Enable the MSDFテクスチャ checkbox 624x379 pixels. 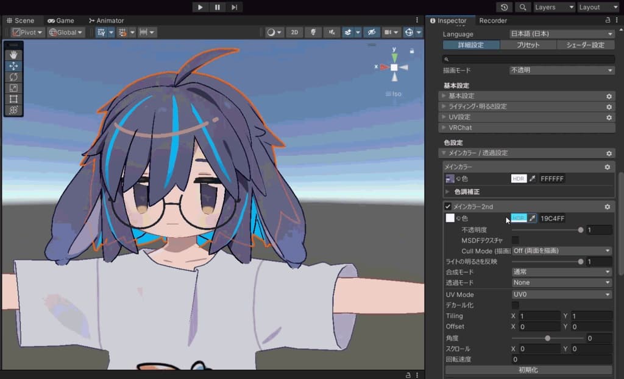click(515, 240)
